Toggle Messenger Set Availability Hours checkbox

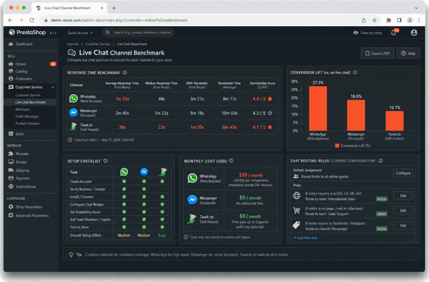[x=144, y=212]
